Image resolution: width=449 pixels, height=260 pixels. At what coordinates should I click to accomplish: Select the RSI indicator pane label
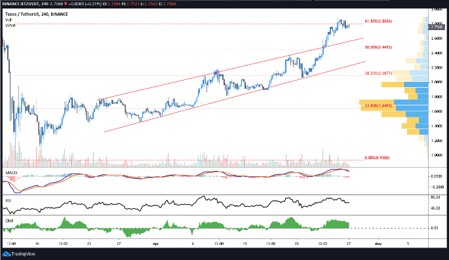click(9, 201)
